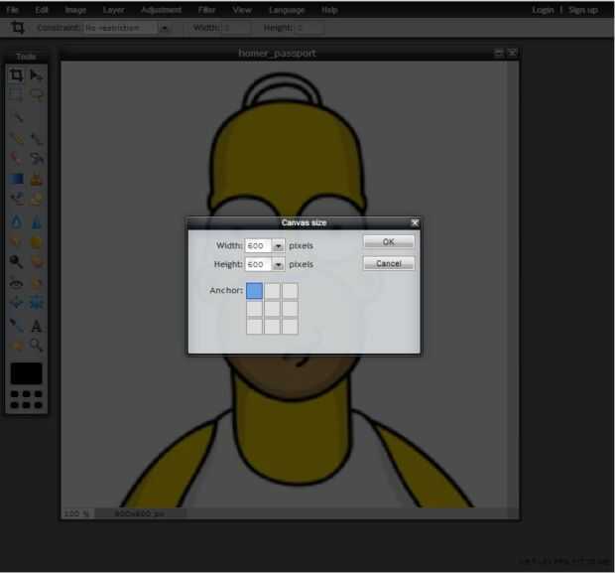Select the Lasso tool

(37, 94)
